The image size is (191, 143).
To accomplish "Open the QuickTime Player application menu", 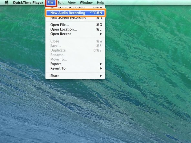I will coord(28,3).
